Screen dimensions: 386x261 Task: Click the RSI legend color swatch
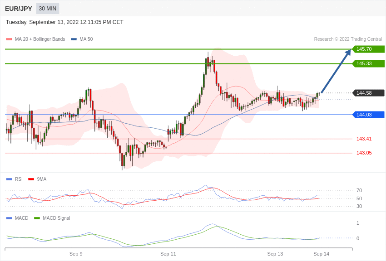(9, 179)
